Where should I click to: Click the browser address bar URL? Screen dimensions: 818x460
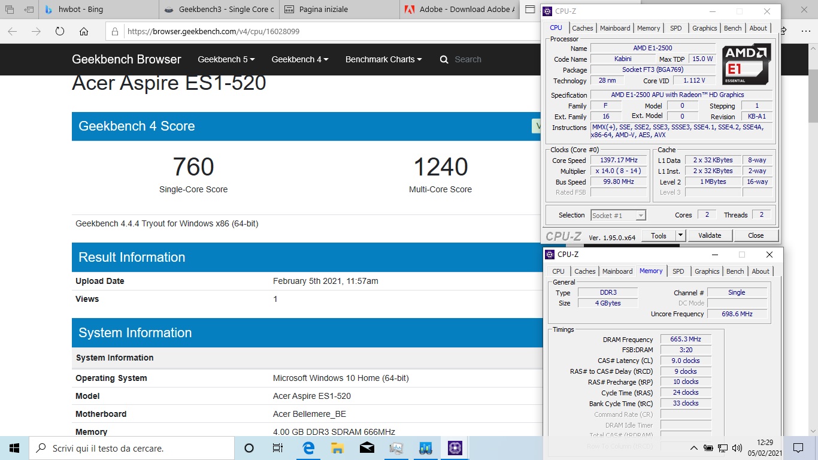[x=213, y=32]
